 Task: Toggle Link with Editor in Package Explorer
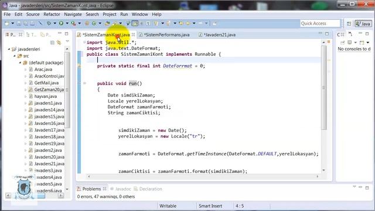(59, 43)
